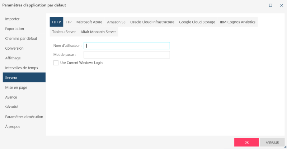Switch to Oracle Cloud Infrastructure tab

tap(152, 22)
